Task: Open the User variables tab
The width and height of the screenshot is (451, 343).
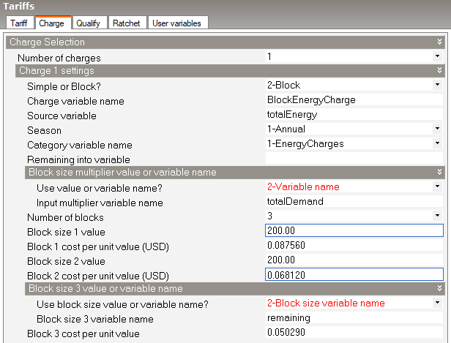Action: (x=178, y=23)
